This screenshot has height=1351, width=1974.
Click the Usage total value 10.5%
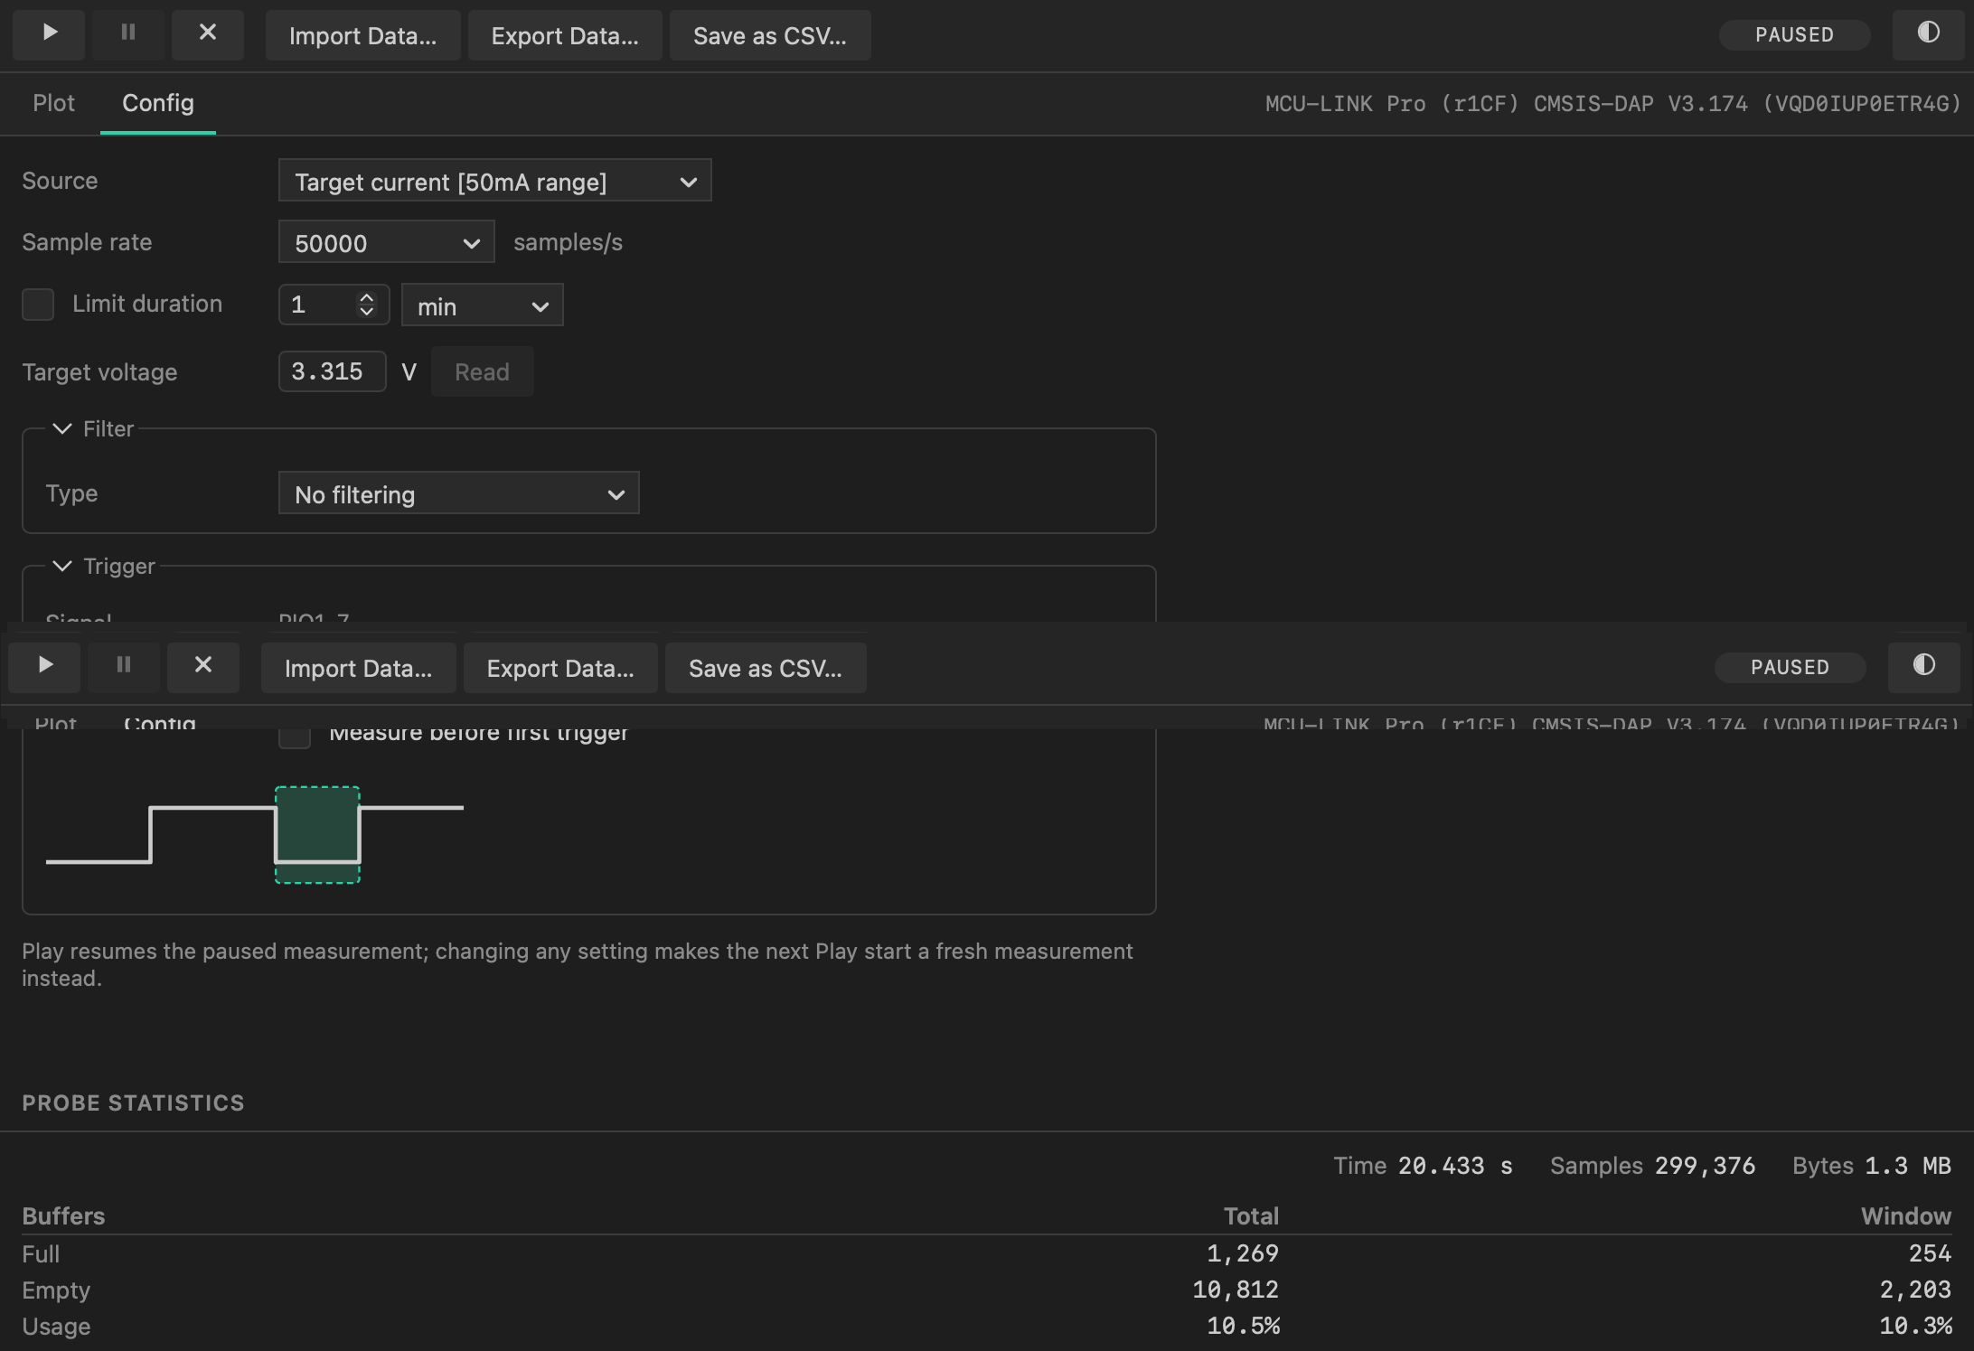(x=1243, y=1326)
